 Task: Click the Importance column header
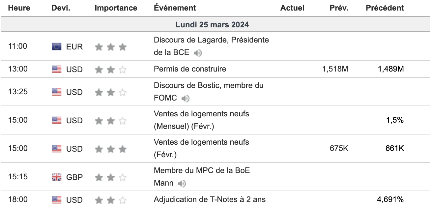[x=116, y=8]
